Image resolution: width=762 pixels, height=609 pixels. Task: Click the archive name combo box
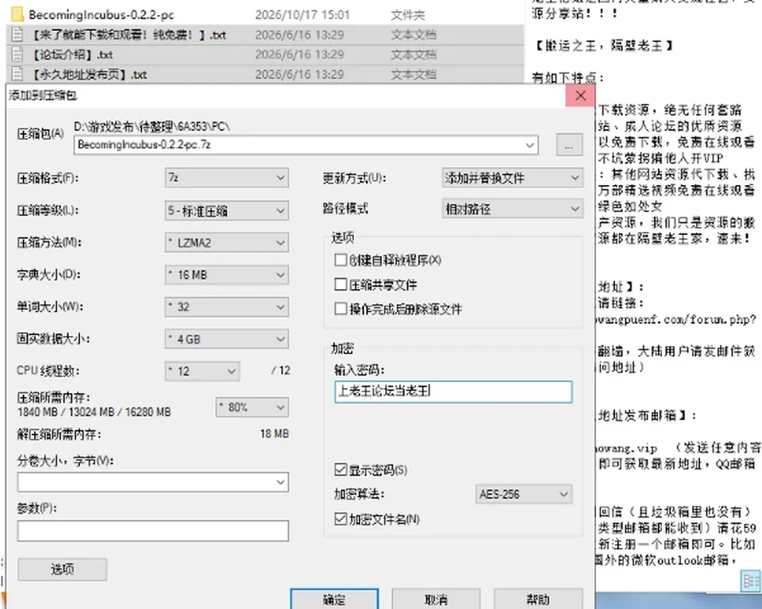tap(306, 145)
